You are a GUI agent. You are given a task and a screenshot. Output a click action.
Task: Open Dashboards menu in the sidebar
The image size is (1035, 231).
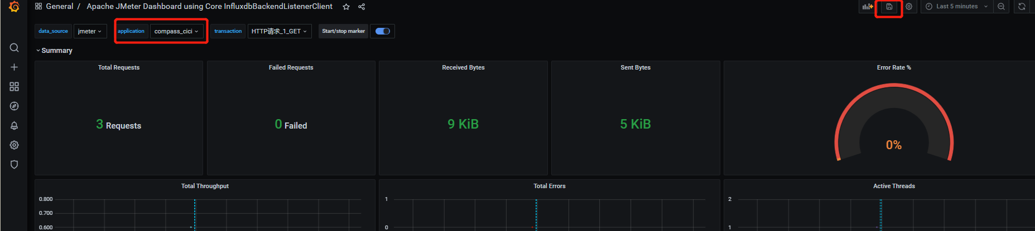point(15,87)
